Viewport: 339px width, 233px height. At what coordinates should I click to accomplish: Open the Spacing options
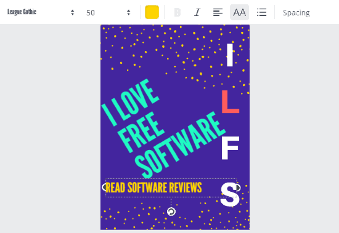tap(296, 13)
